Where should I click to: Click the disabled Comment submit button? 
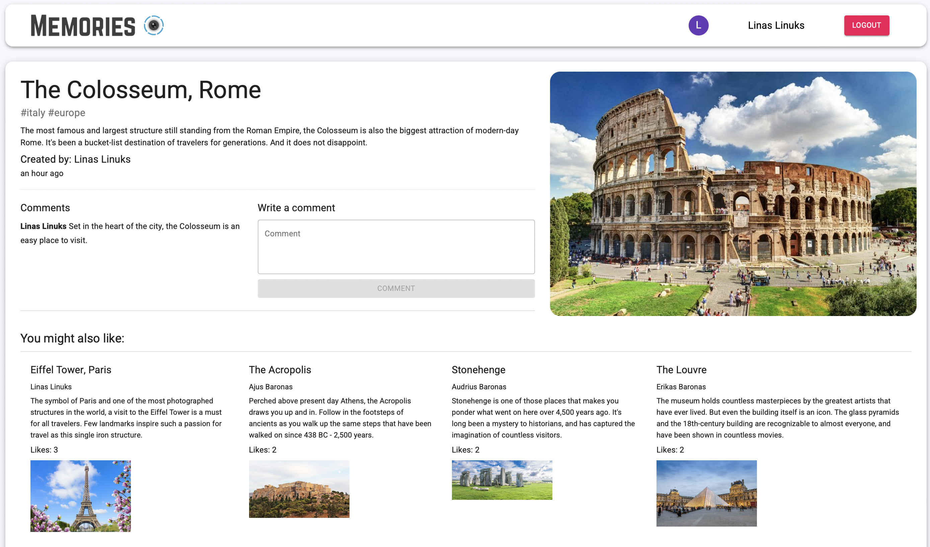(396, 288)
